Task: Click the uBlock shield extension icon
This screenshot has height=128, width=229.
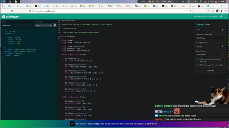Action: pos(217,11)
